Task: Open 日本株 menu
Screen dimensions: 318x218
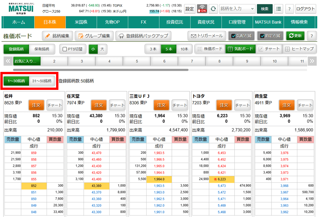Action: pyautogui.click(x=50, y=22)
